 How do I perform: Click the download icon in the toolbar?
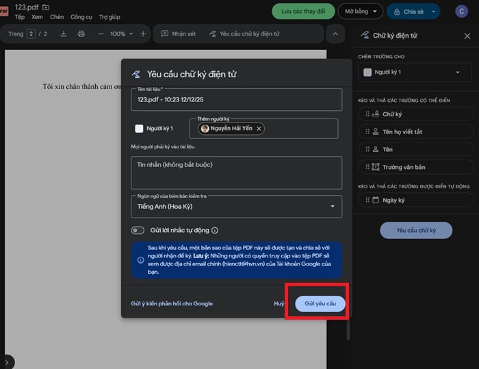(64, 34)
